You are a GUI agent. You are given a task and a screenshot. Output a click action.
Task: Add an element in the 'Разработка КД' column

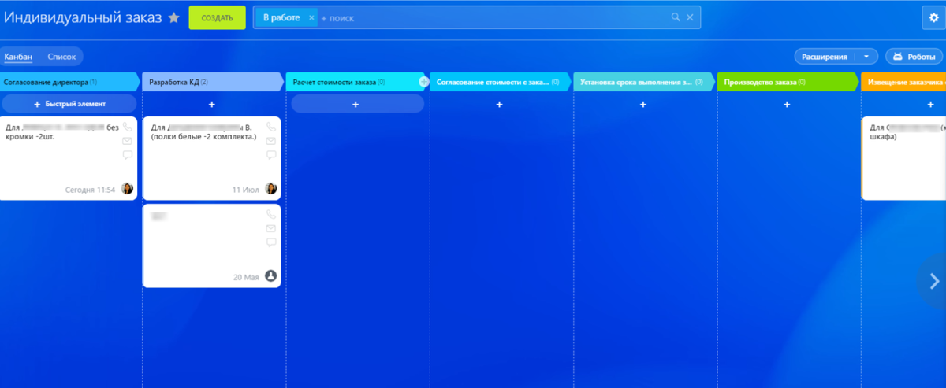tap(212, 104)
